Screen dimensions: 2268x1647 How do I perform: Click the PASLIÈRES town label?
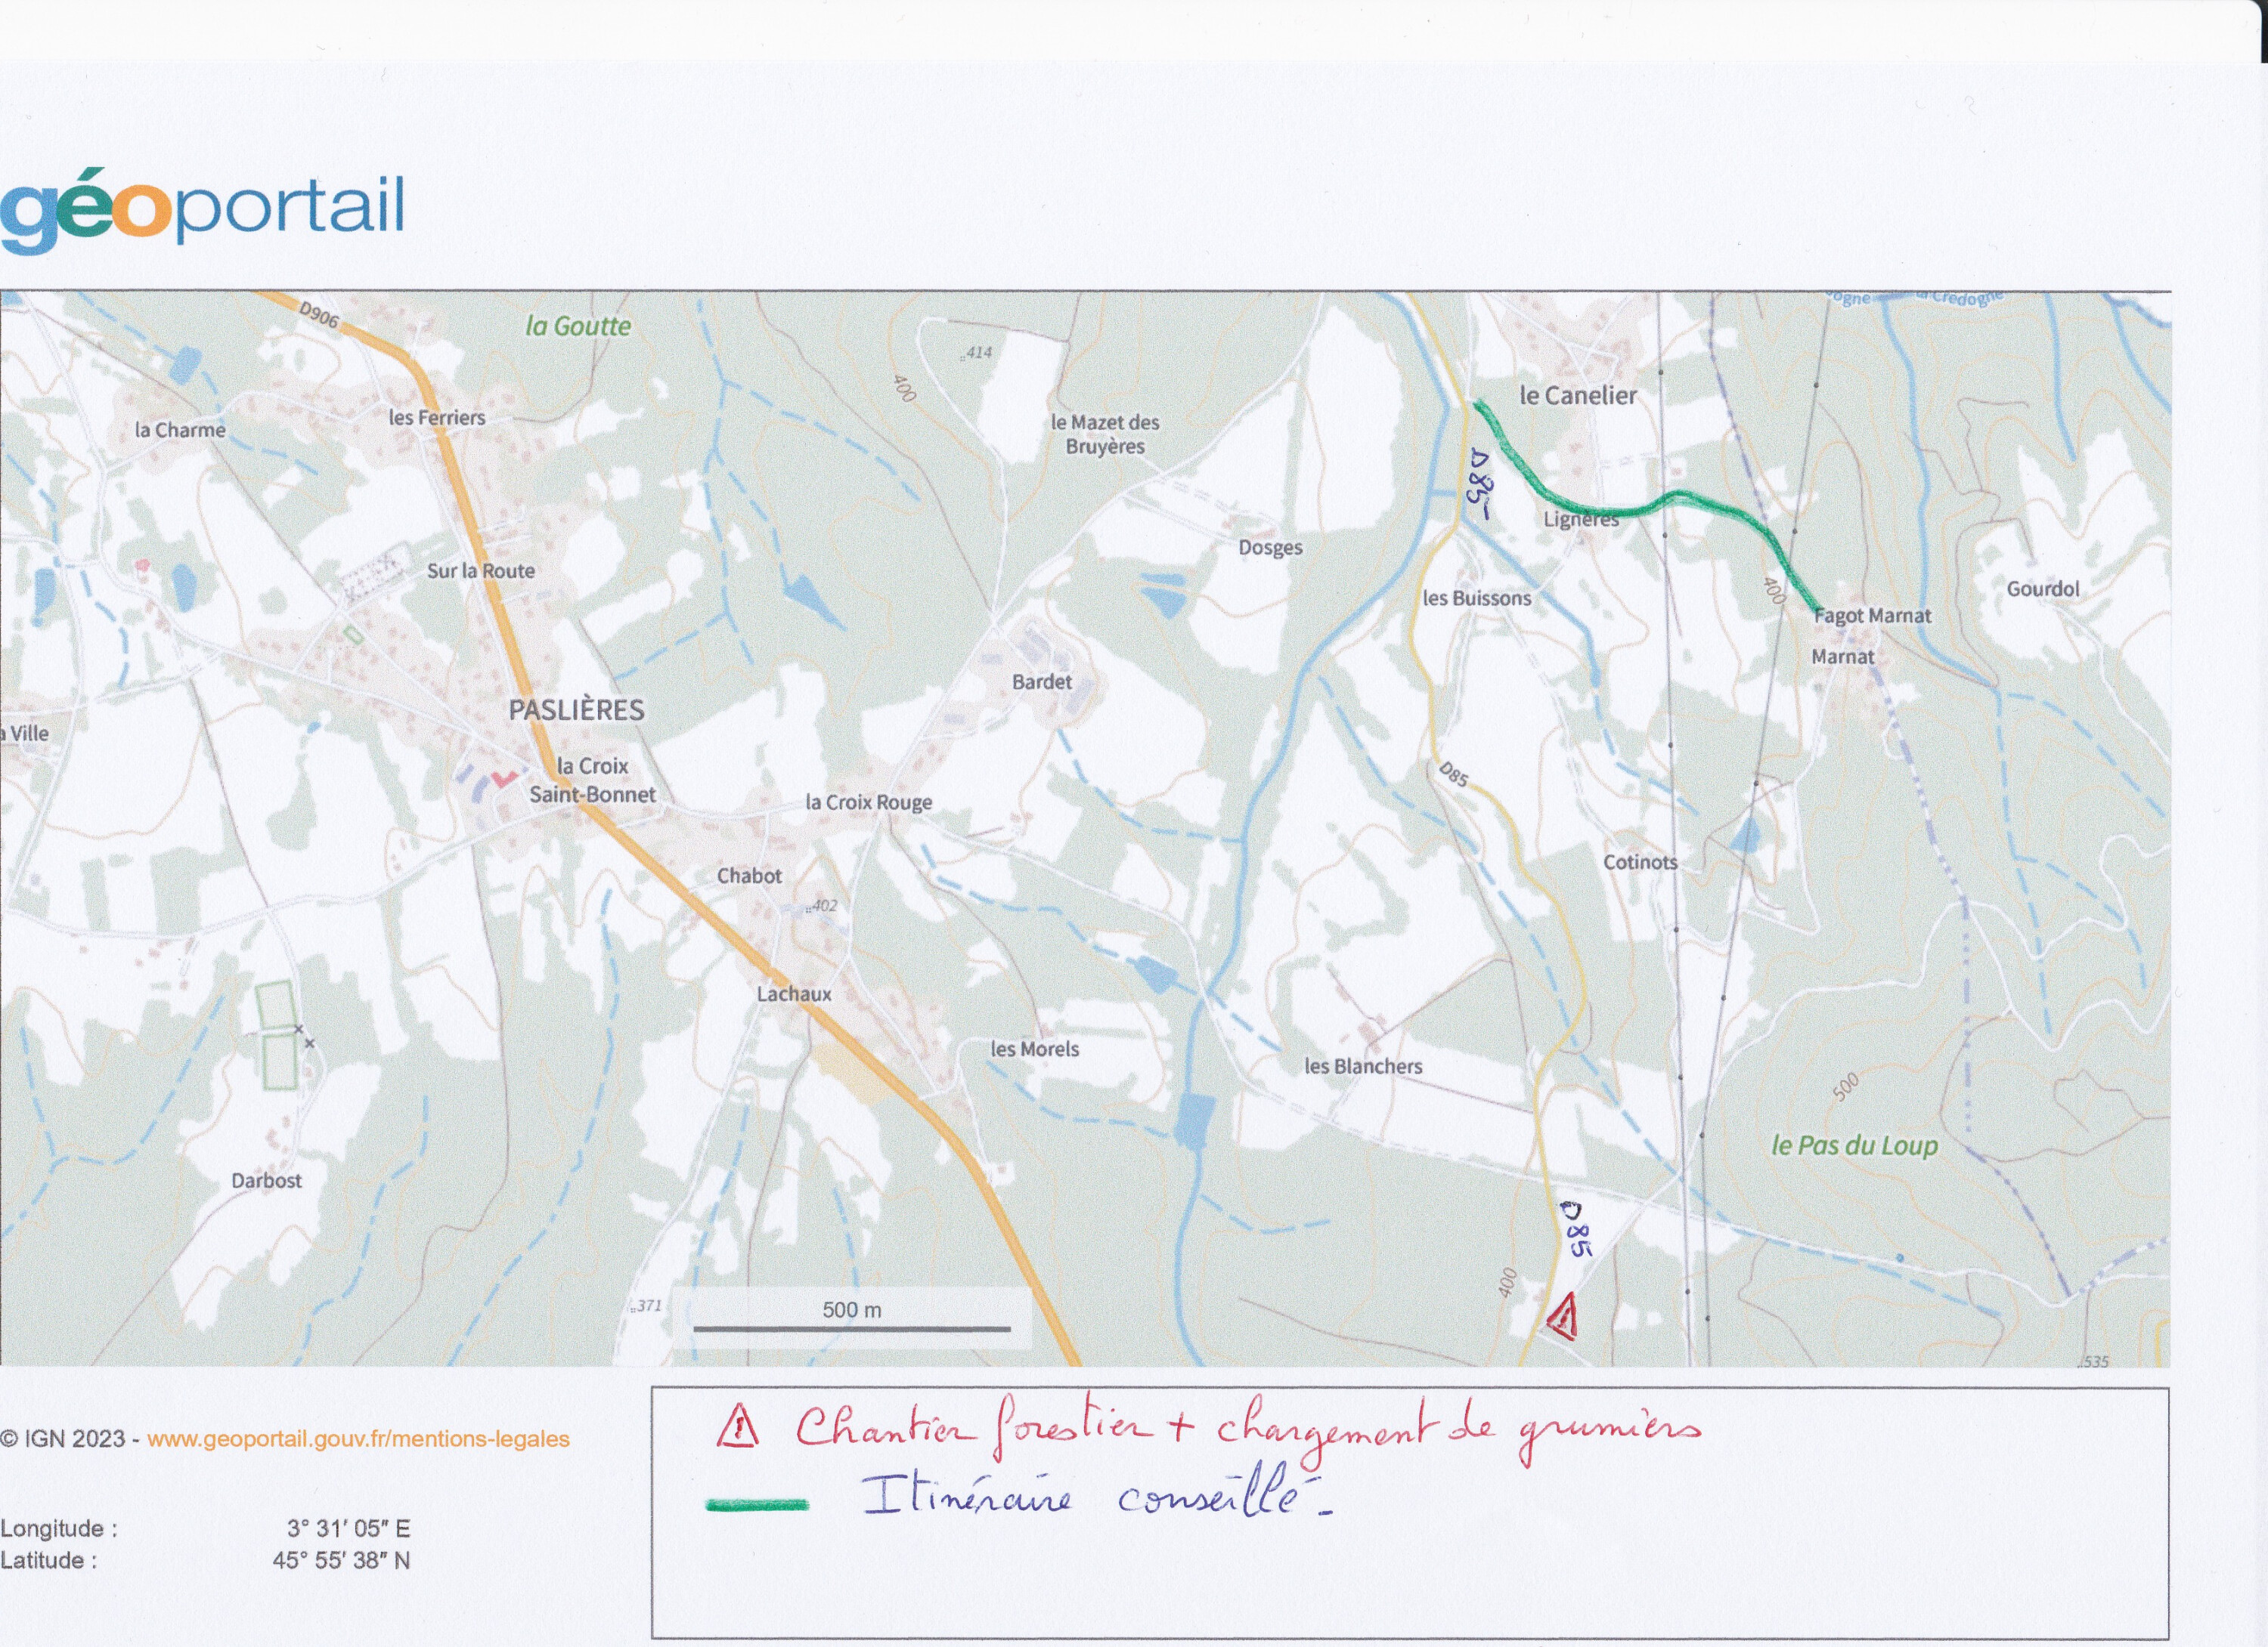(576, 711)
